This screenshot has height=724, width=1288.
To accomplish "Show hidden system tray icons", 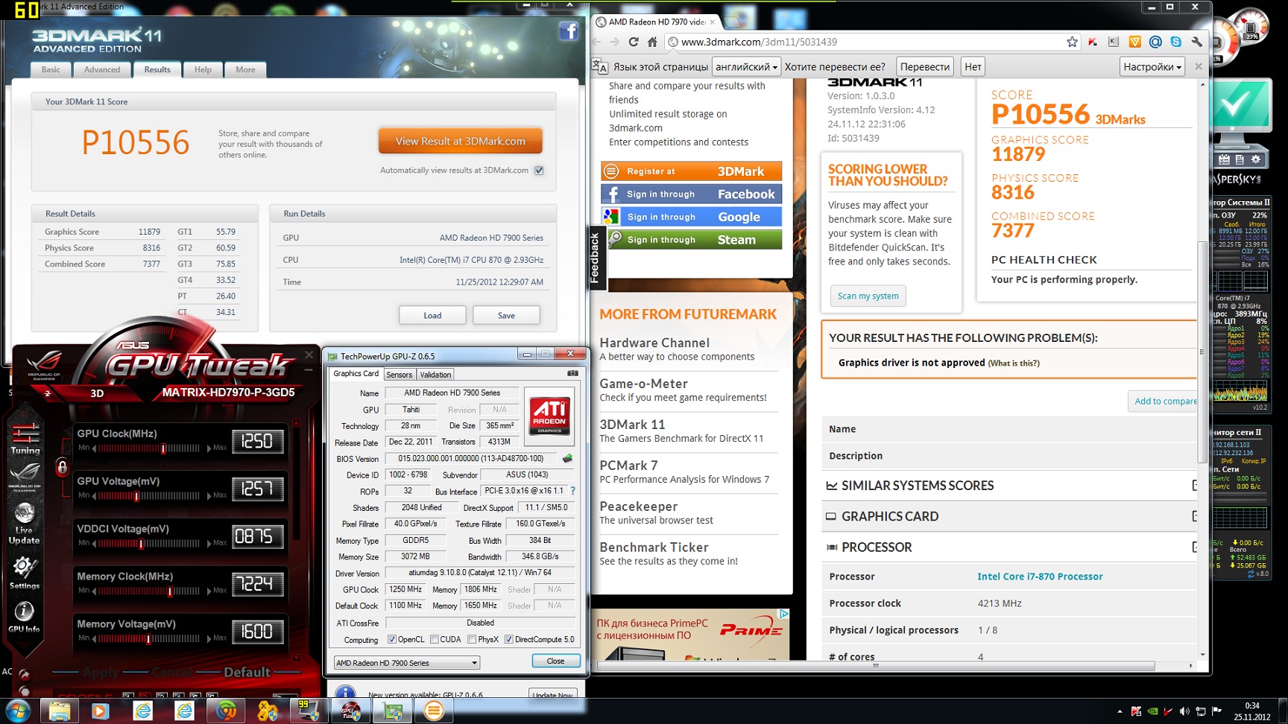I will [1119, 711].
